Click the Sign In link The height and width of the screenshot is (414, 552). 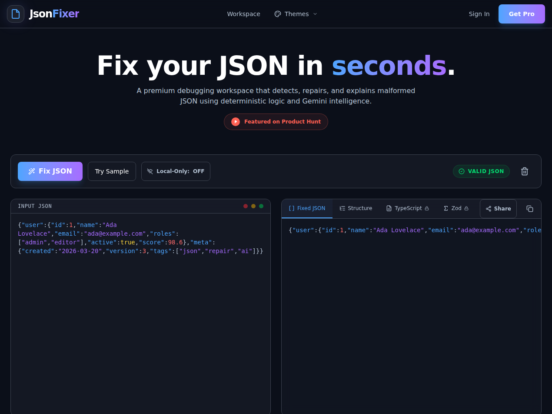(x=479, y=13)
